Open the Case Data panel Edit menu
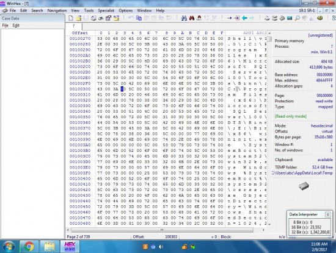Viewport: 336px width, 253px height. pyautogui.click(x=16, y=25)
